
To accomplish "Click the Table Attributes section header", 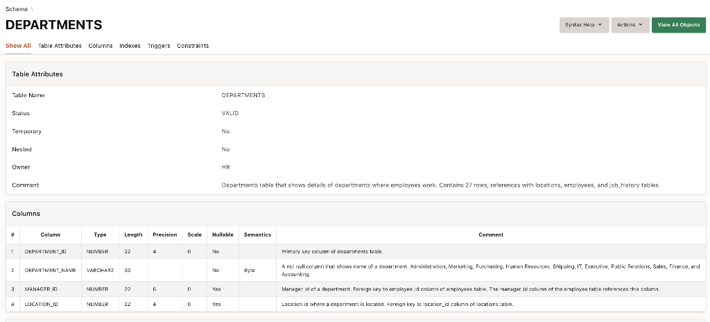I will (x=37, y=74).
